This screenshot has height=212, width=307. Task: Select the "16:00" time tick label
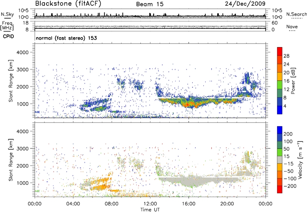(188, 204)
